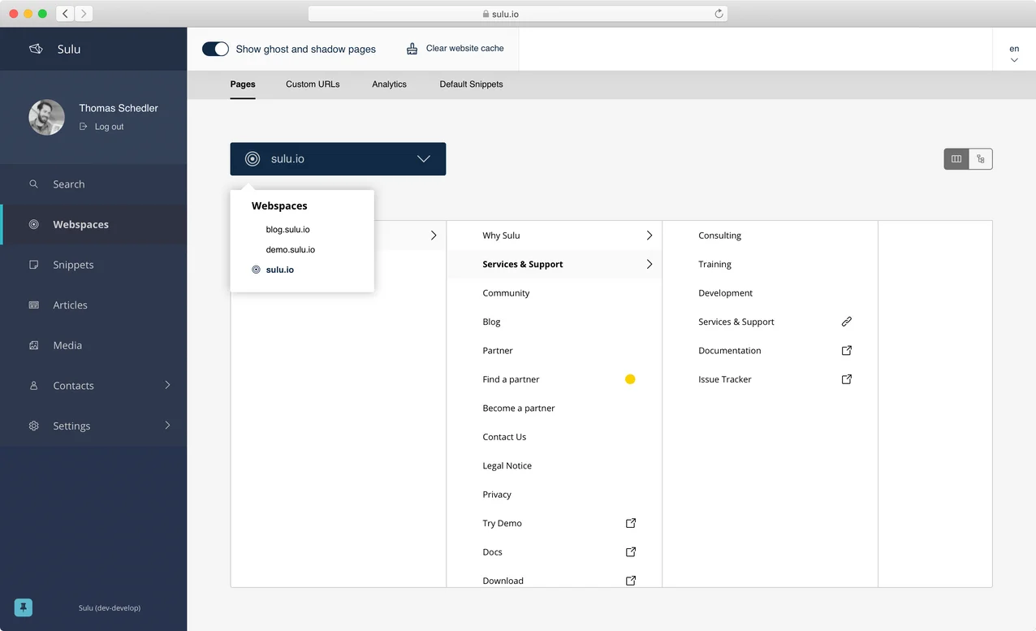Viewport: 1036px width, 631px height.
Task: Toggle Show ghost and shadow pages switch
Action: tap(215, 49)
